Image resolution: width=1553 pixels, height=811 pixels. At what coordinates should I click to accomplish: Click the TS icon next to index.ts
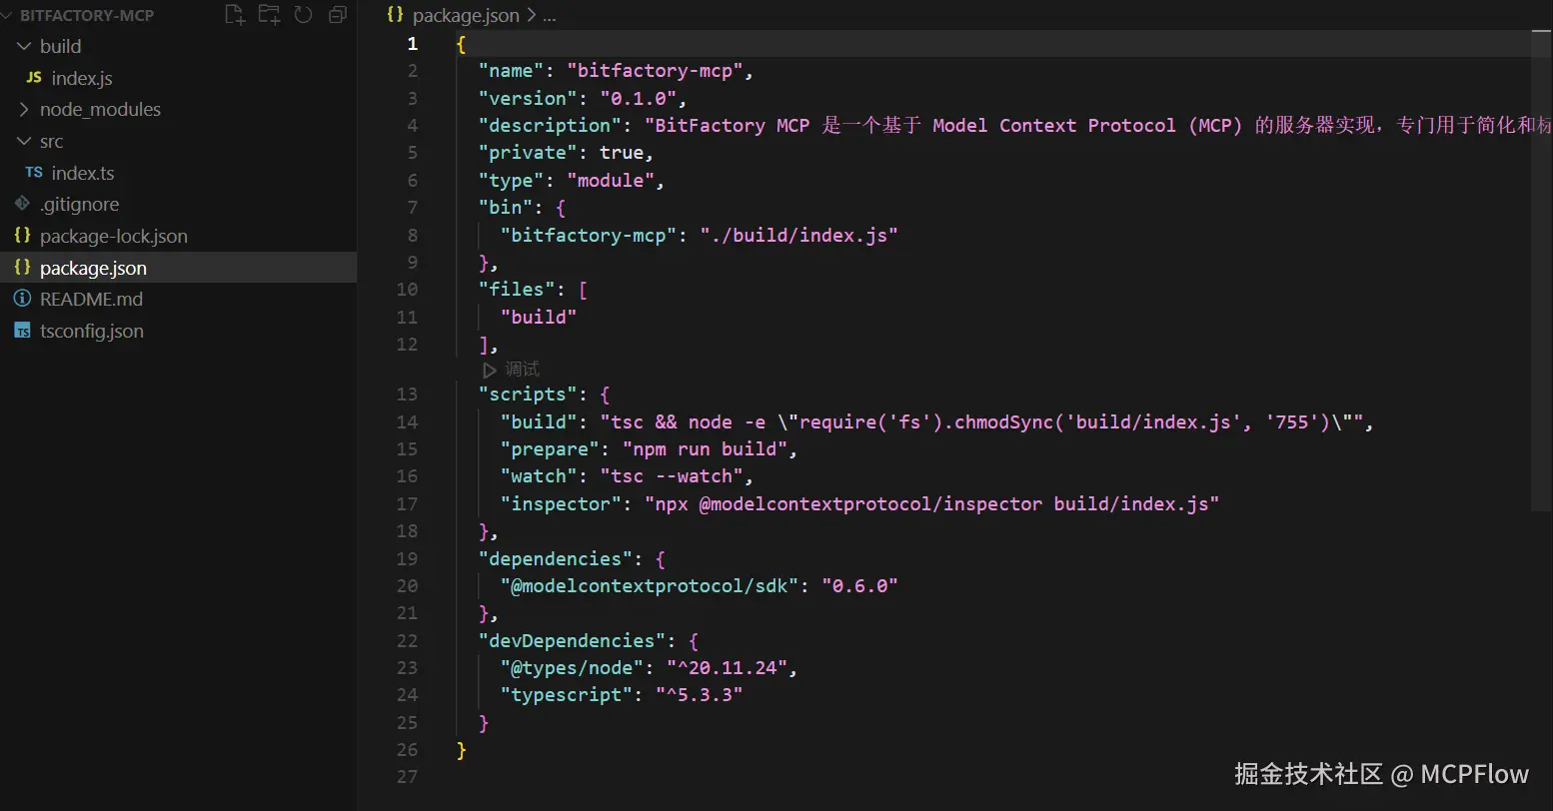click(34, 172)
